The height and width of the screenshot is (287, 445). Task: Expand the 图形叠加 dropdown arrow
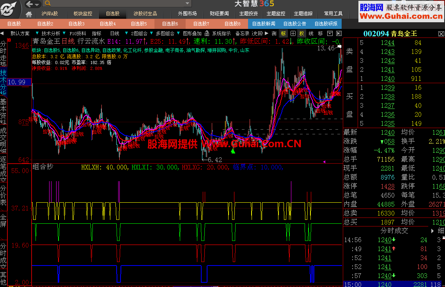pos(179,33)
